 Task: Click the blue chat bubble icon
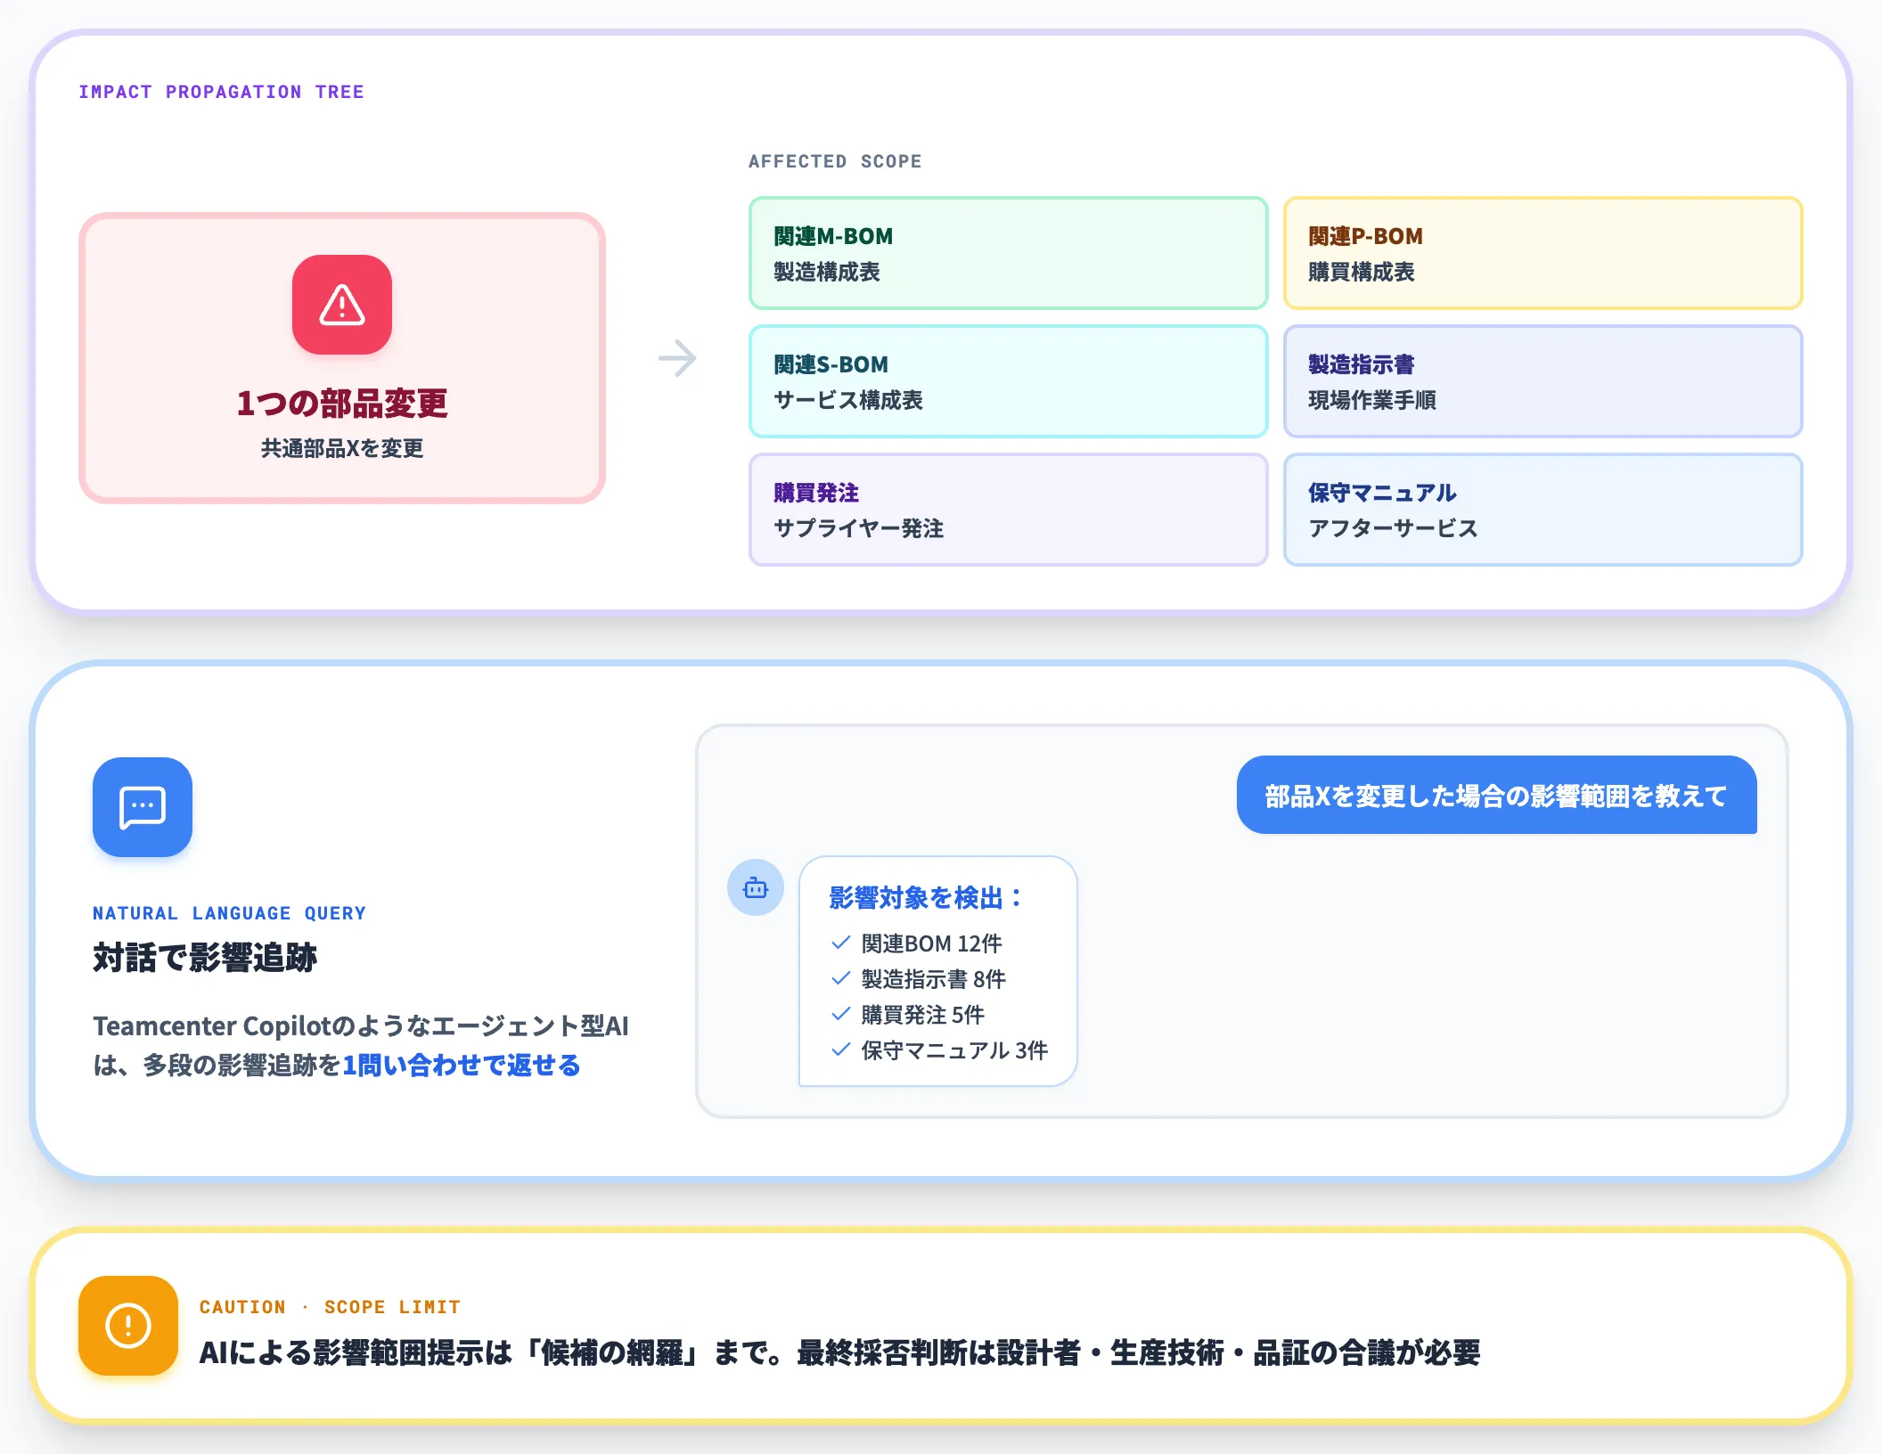143,807
